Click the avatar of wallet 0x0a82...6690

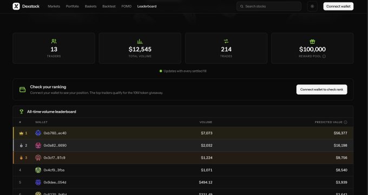point(38,145)
